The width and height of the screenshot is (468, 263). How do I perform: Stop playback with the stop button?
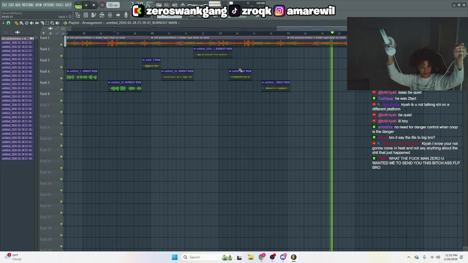[94, 5]
